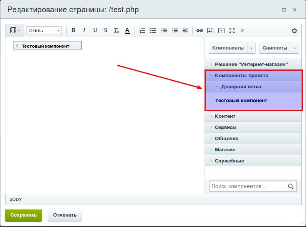Insert a video
This screenshot has width=306, height=227.
221,30
